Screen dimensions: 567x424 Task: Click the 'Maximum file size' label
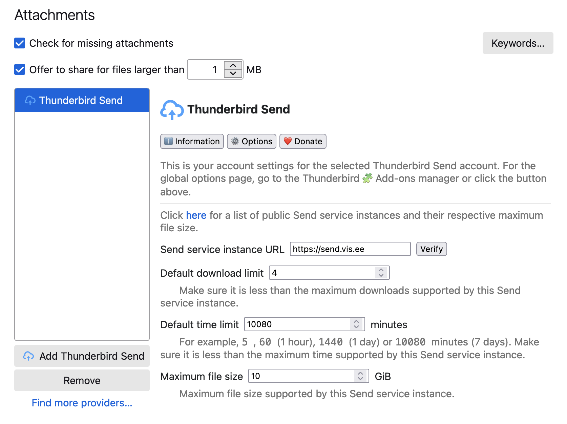[x=202, y=376]
